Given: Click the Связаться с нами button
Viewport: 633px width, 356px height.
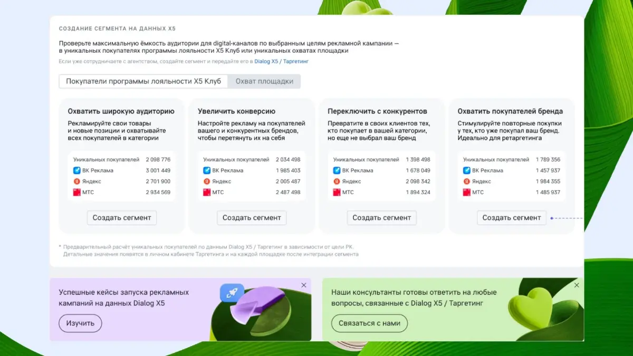Looking at the screenshot, I should (x=369, y=323).
